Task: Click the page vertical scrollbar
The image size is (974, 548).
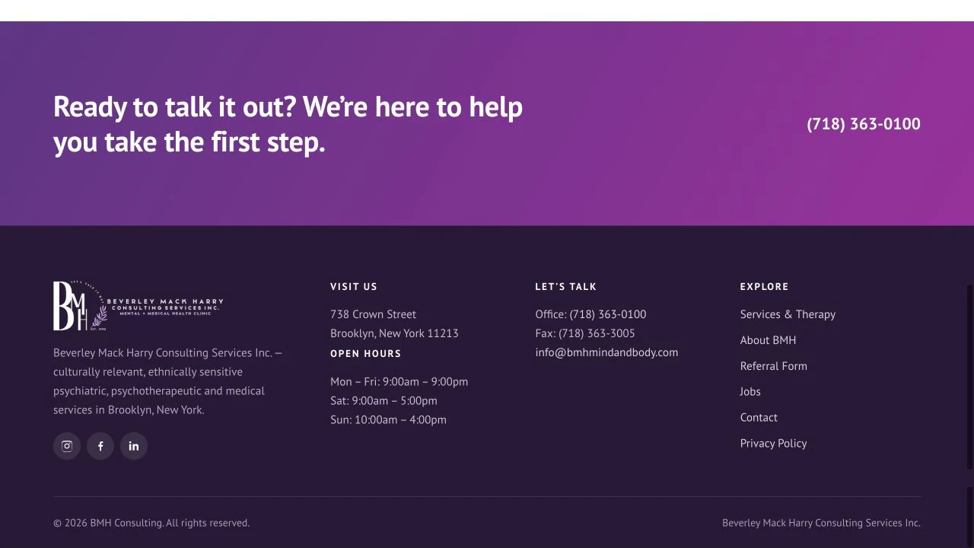Action: pyautogui.click(x=969, y=377)
